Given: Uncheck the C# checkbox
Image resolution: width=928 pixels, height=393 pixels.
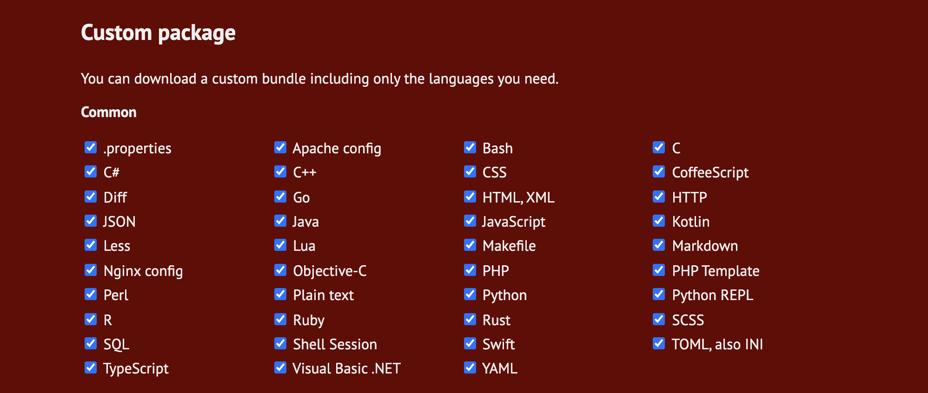Looking at the screenshot, I should coord(91,172).
